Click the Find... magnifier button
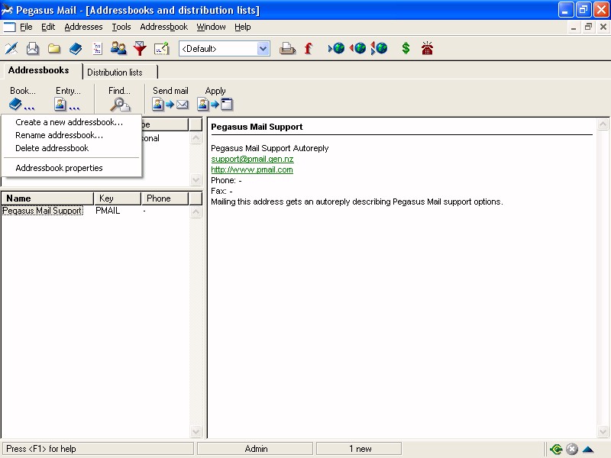 [x=119, y=98]
